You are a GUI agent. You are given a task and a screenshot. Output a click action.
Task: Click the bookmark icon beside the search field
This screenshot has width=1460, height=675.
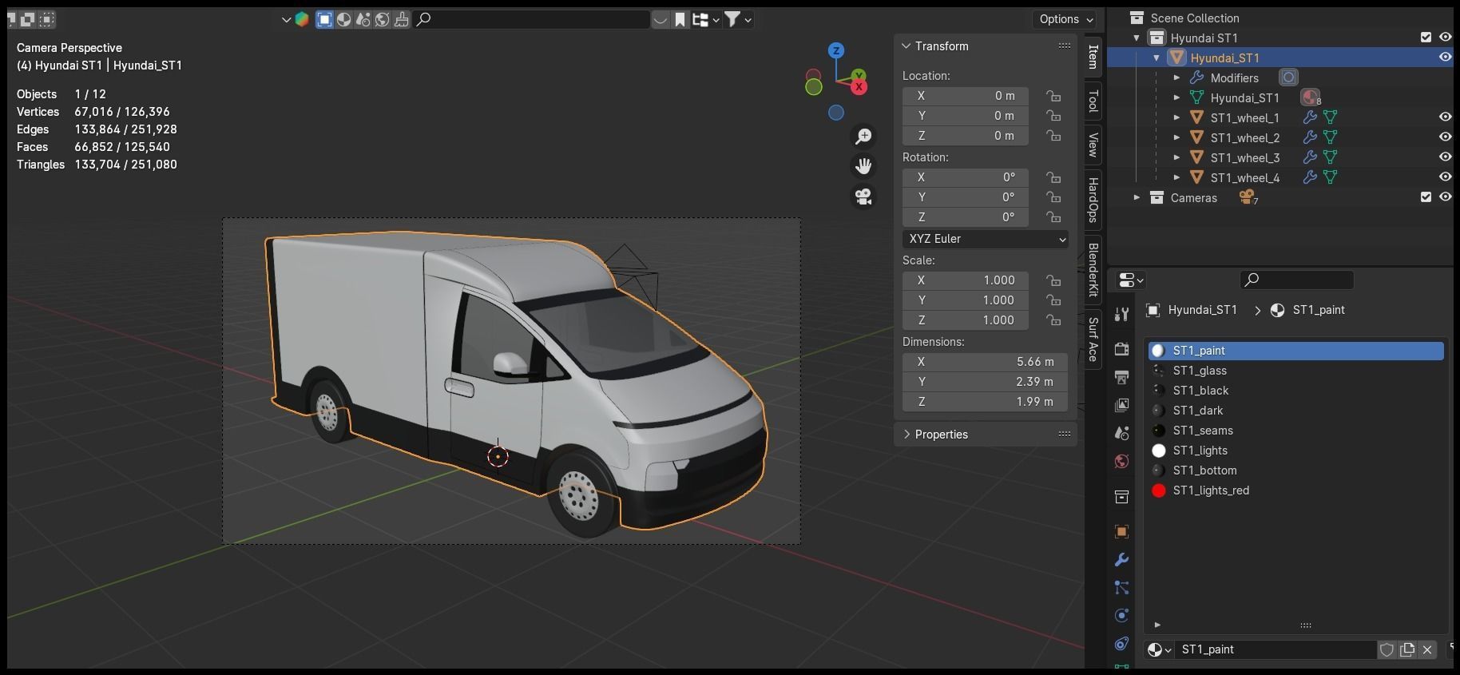680,19
